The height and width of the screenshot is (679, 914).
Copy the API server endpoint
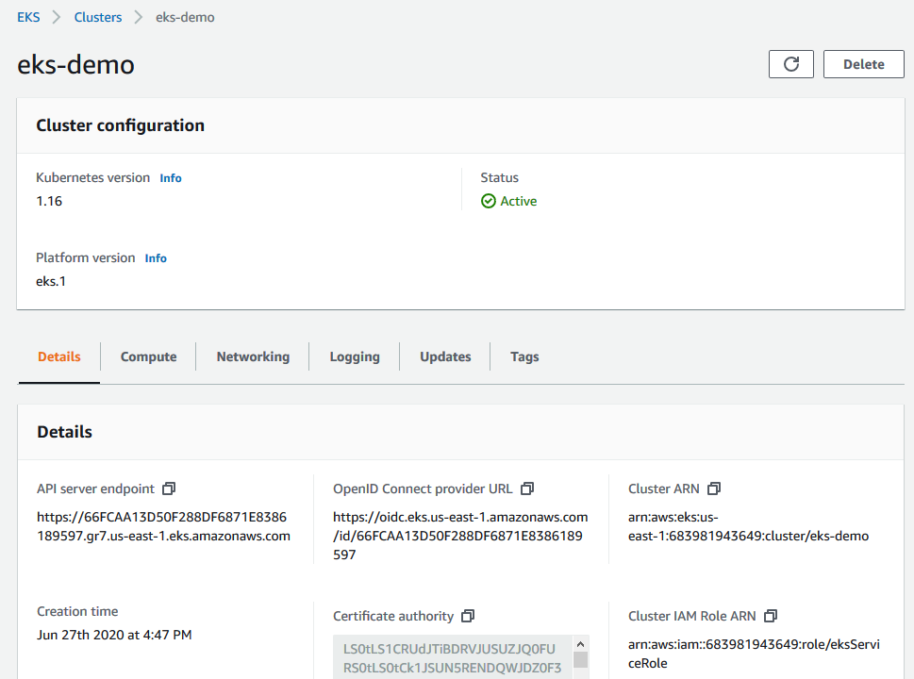tap(169, 489)
